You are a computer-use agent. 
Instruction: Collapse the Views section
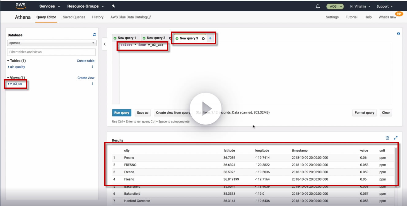click(16, 78)
